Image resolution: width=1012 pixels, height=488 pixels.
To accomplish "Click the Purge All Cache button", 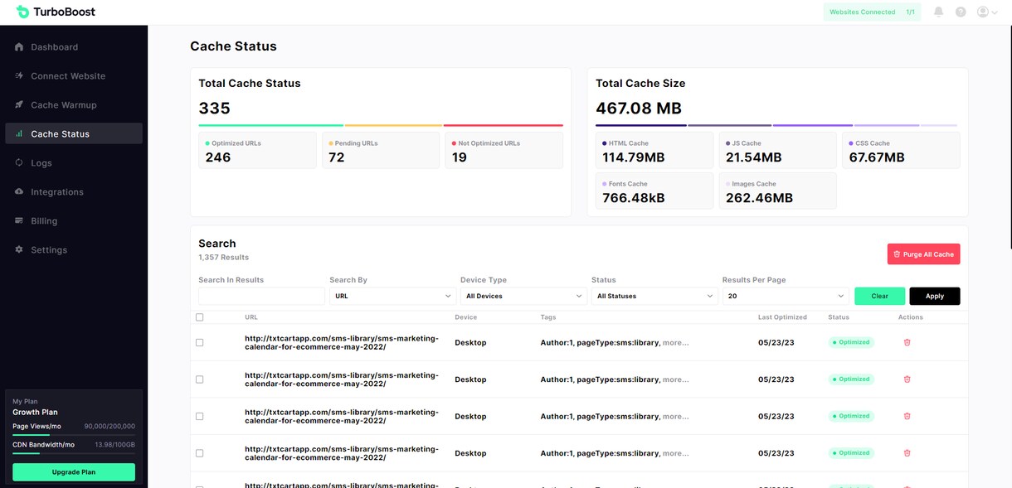I will coord(923,254).
